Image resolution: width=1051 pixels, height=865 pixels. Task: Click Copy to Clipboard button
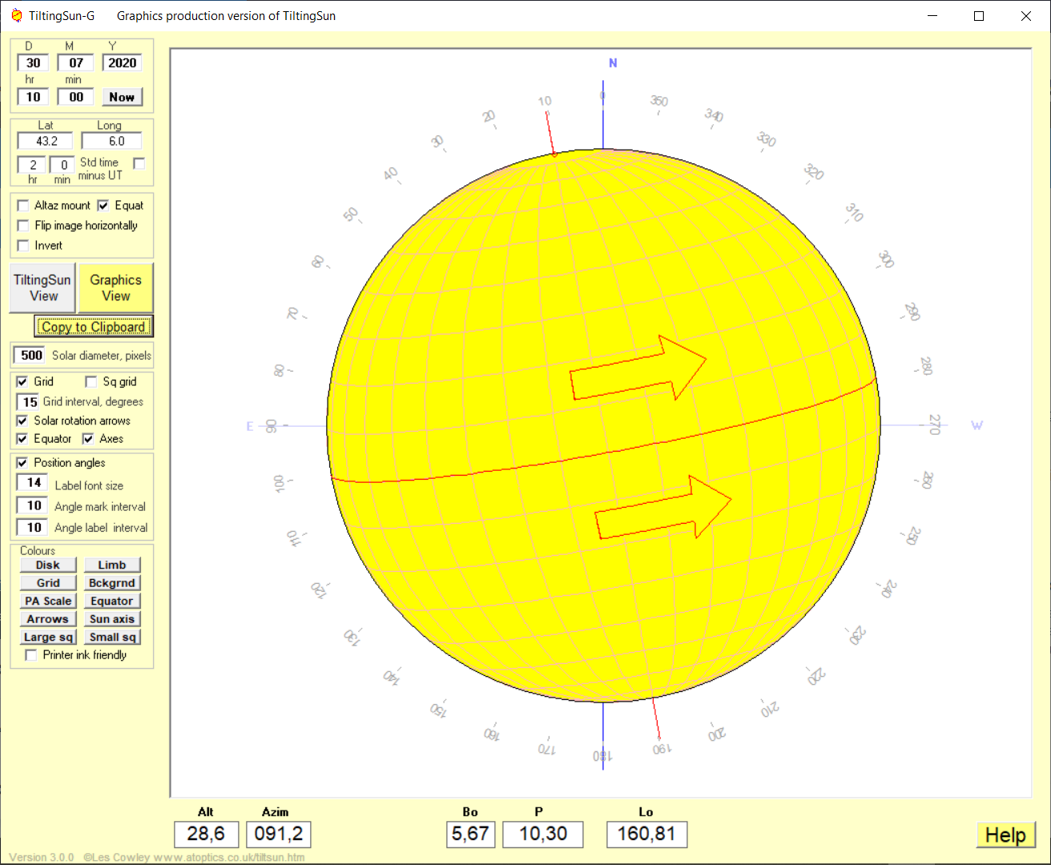(x=93, y=327)
